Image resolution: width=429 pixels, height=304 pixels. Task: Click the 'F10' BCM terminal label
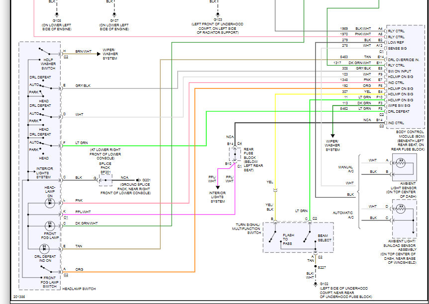379,97
